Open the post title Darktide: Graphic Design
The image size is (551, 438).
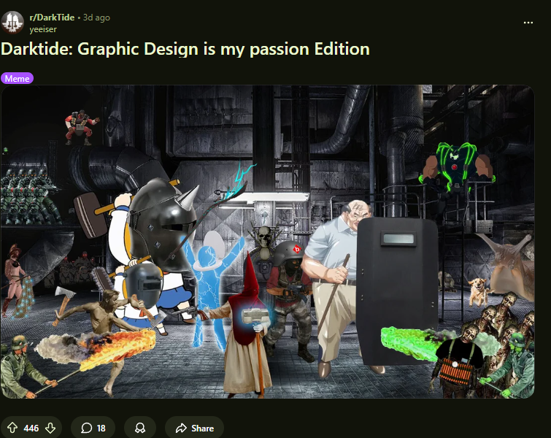pos(185,49)
